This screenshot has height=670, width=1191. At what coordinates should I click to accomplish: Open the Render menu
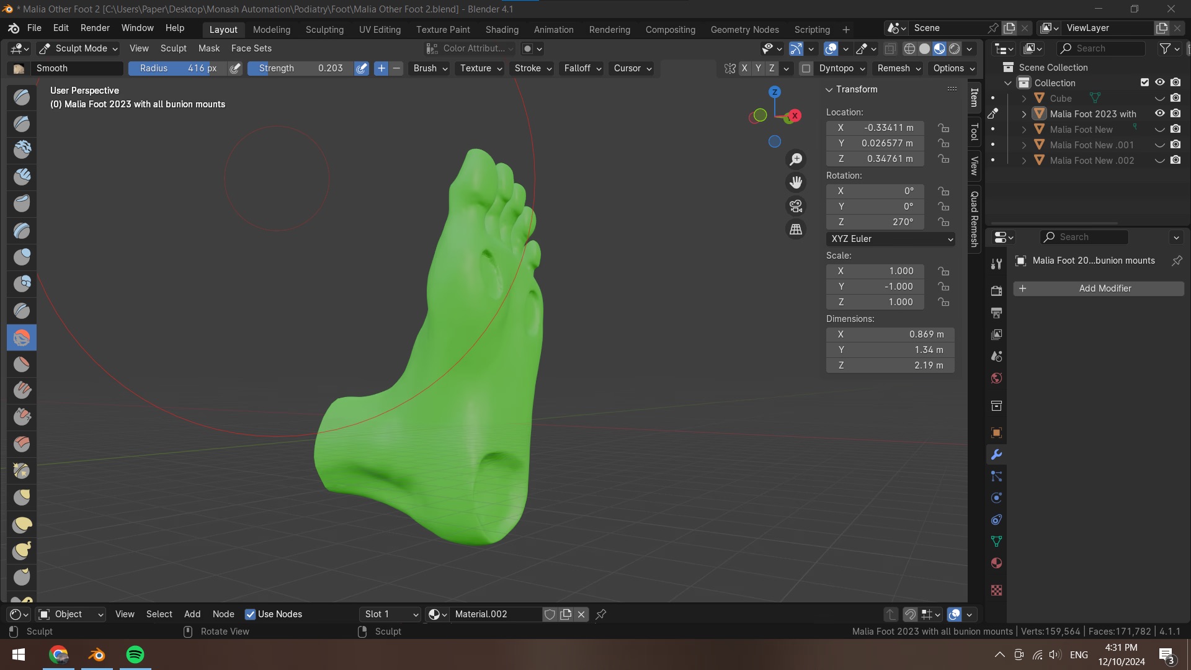95,28
